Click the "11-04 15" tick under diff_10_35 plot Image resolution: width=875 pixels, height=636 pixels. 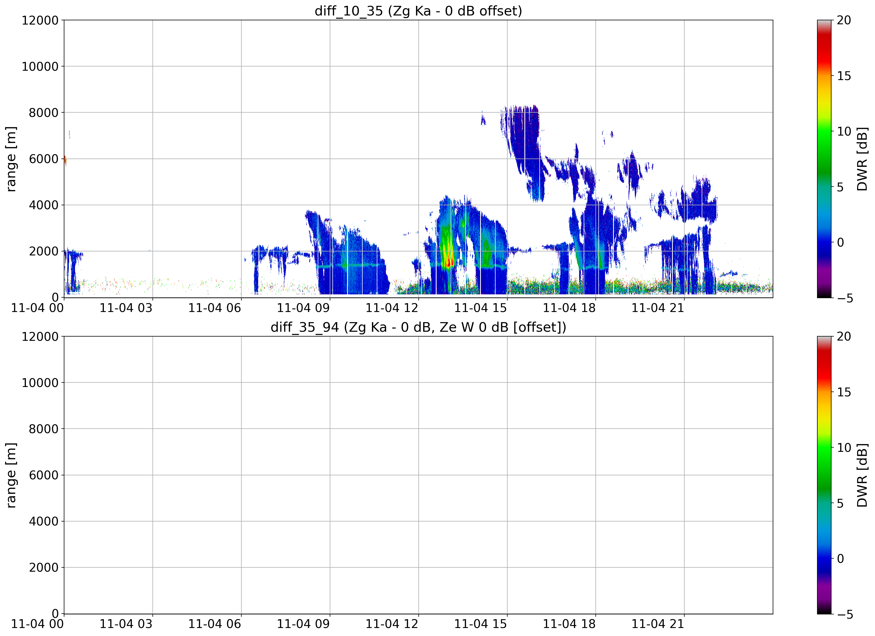point(481,308)
